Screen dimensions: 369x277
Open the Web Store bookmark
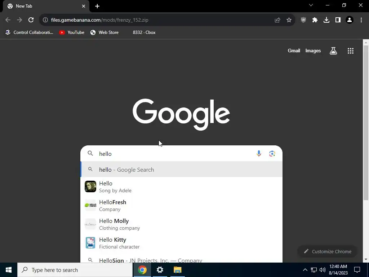pyautogui.click(x=105, y=32)
